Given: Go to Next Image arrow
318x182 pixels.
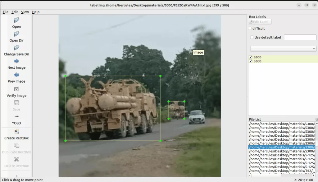Looking at the screenshot, I should 16,61.
